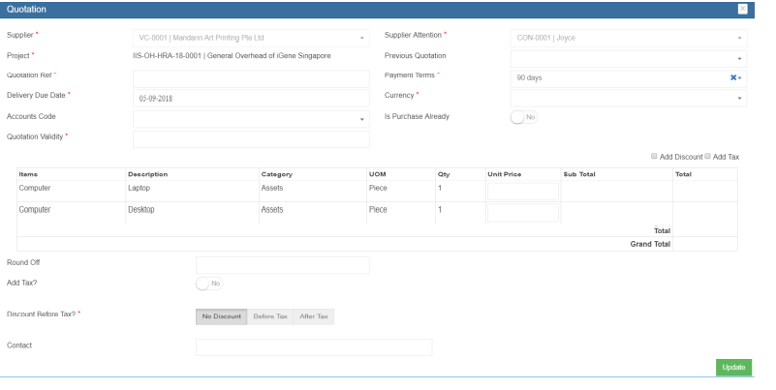The width and height of the screenshot is (776, 390).
Task: Check the Add Tax checkbox above table
Action: pyautogui.click(x=708, y=156)
